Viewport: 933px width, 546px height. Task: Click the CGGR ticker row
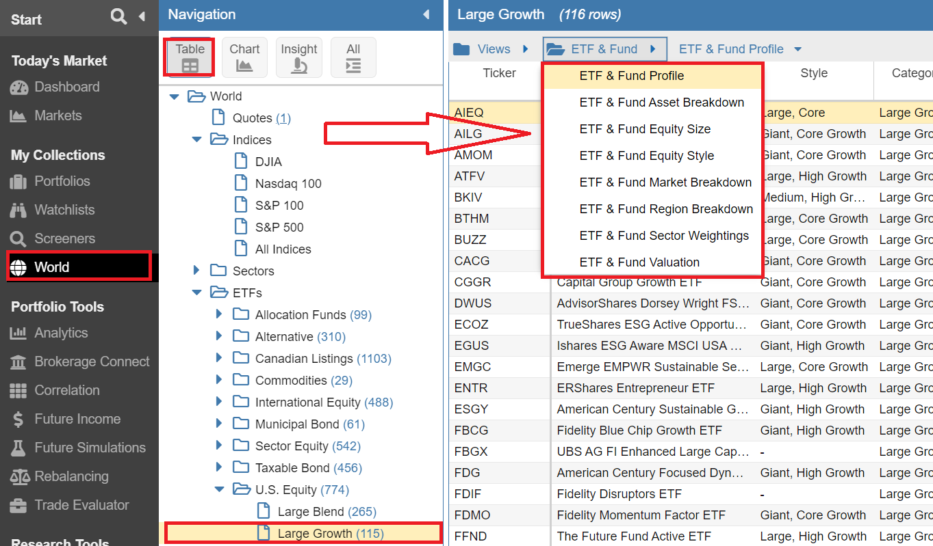pos(472,282)
